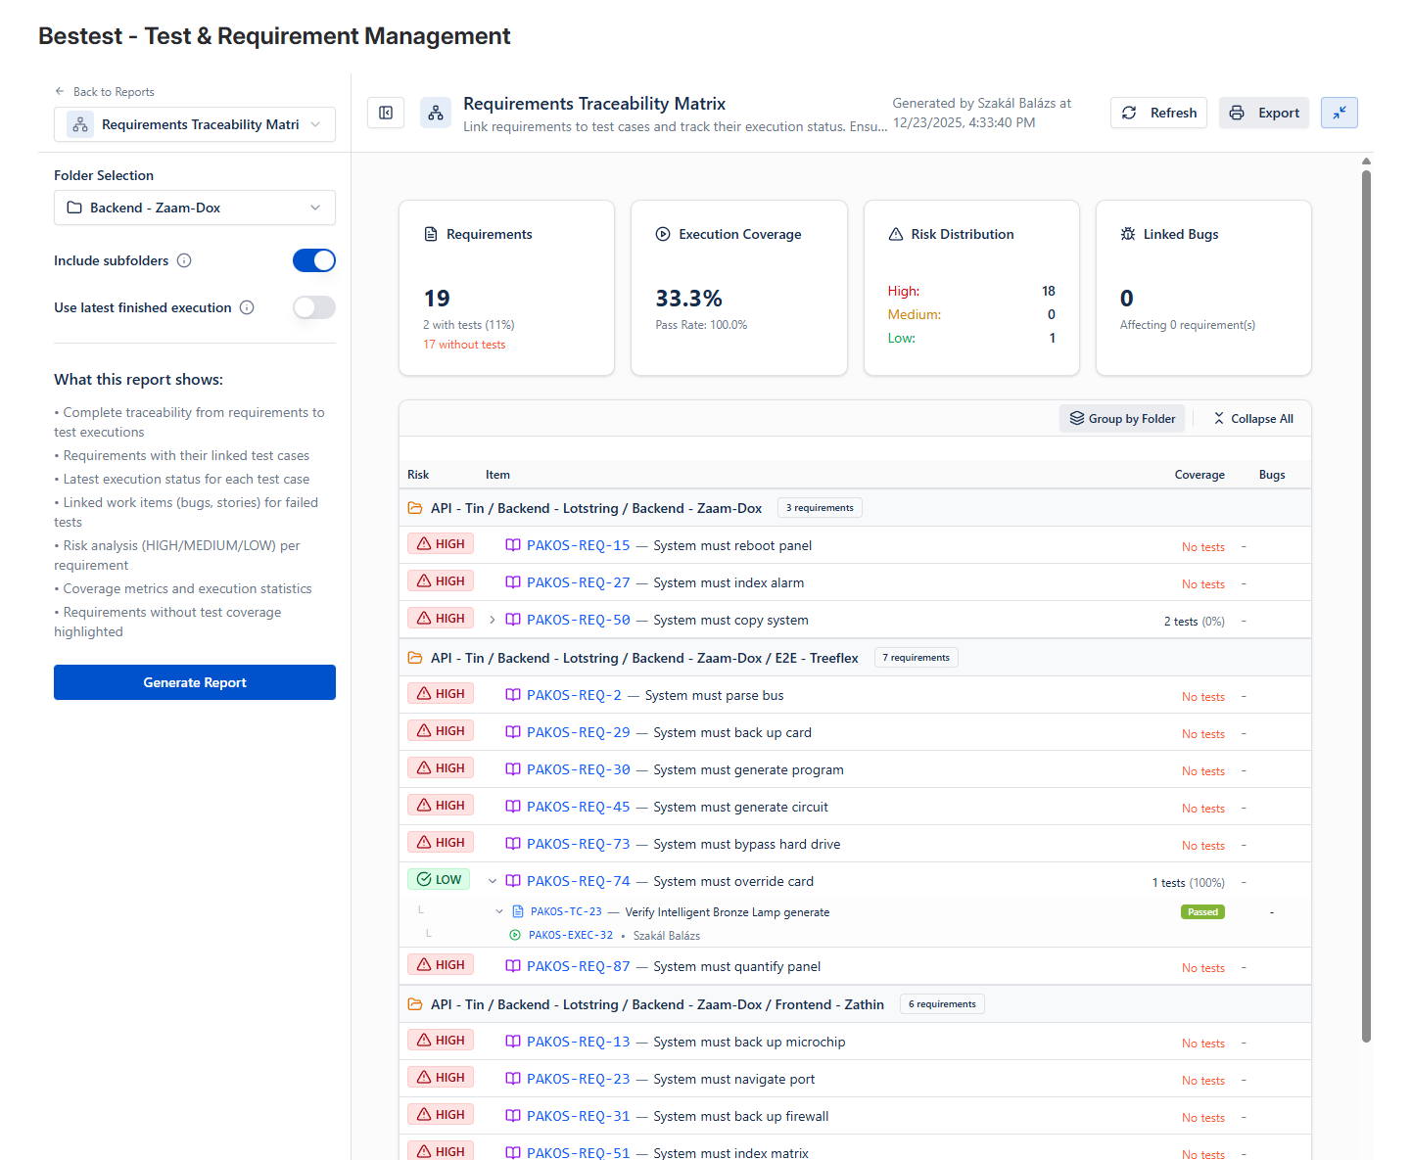Open the Requirements Traceability Matrix report selector

tap(194, 124)
